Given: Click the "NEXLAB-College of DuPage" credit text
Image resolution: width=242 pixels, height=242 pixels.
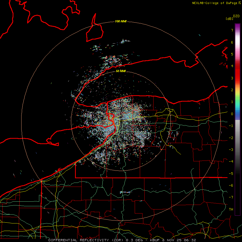Looking at the screenshot, I should click(x=215, y=3).
